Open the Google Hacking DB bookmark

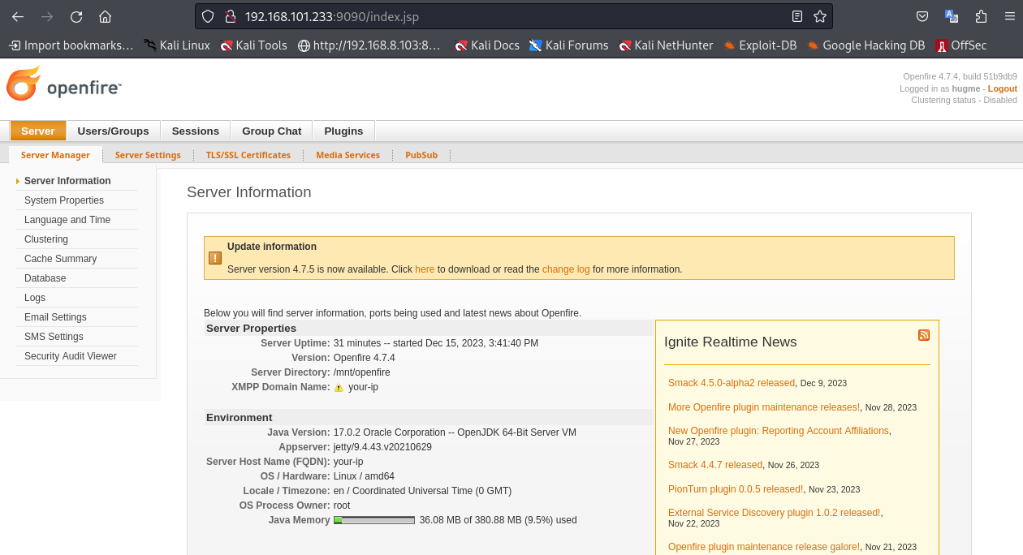tap(865, 45)
